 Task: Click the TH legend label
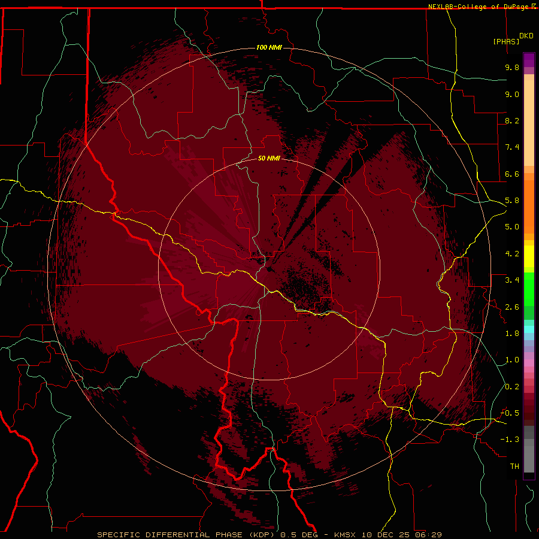click(x=514, y=467)
